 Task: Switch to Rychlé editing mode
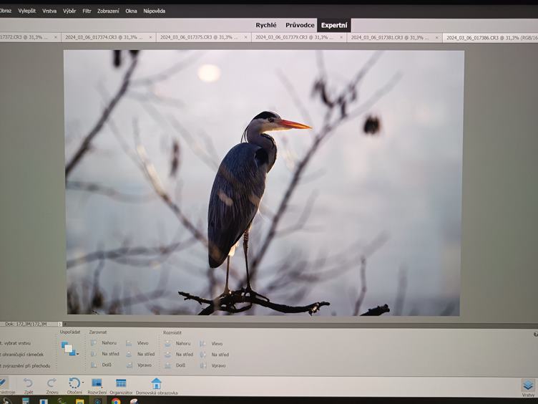(x=266, y=25)
